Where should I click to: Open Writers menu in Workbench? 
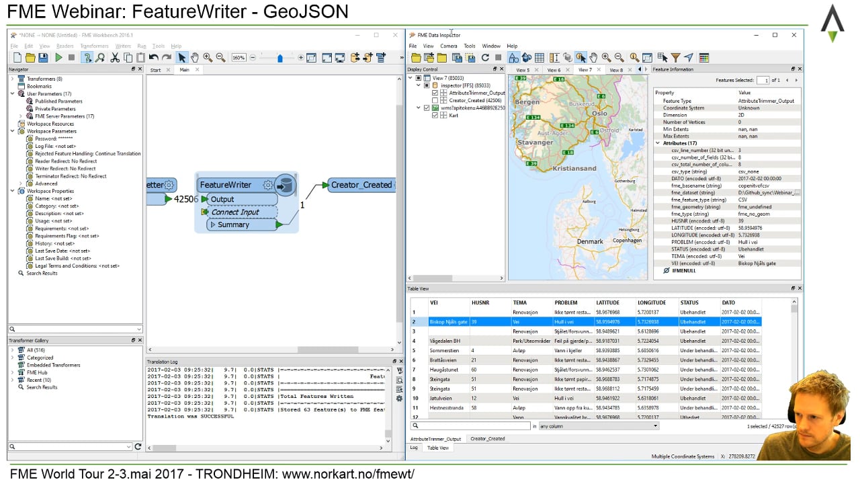click(123, 46)
